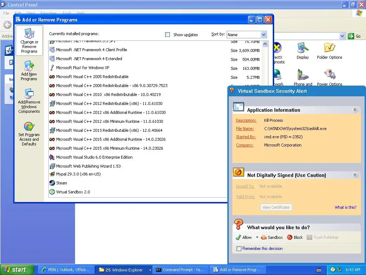The width and height of the screenshot is (366, 275).
Task: Switch to Add or Remove Programs taskbar button
Action: (x=238, y=270)
